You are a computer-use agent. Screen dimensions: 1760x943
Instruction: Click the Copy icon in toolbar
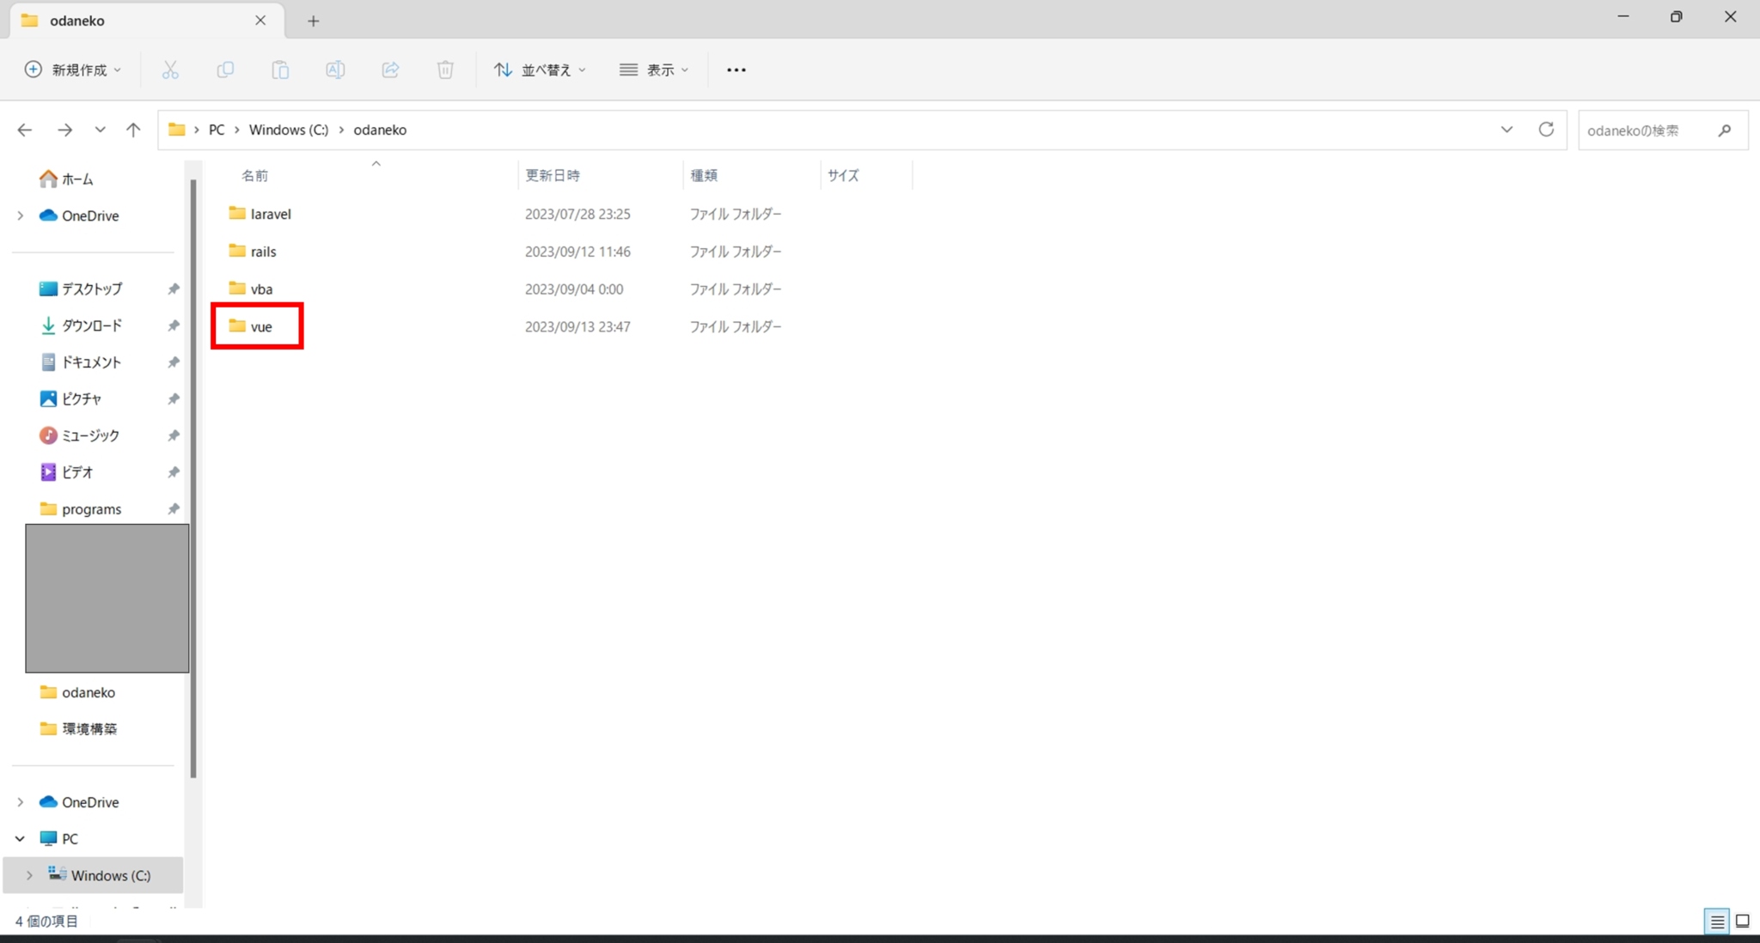click(x=225, y=70)
